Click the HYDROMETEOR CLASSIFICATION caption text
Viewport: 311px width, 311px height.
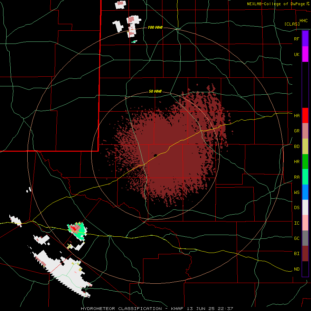[121, 309]
